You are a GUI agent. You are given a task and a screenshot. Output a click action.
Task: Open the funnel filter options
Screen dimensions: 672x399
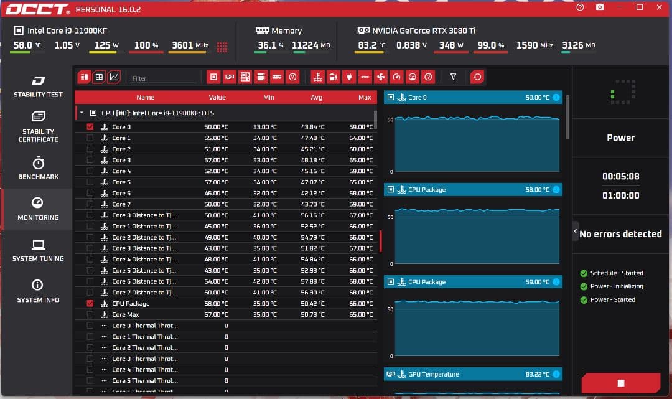[453, 77]
